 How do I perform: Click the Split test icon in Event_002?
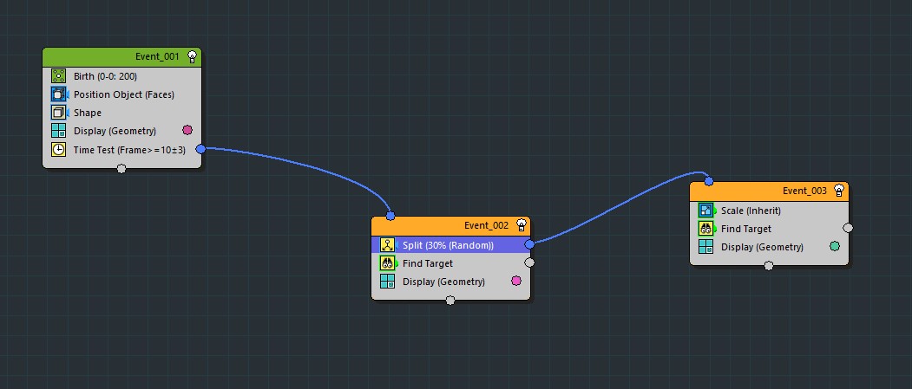coord(387,245)
